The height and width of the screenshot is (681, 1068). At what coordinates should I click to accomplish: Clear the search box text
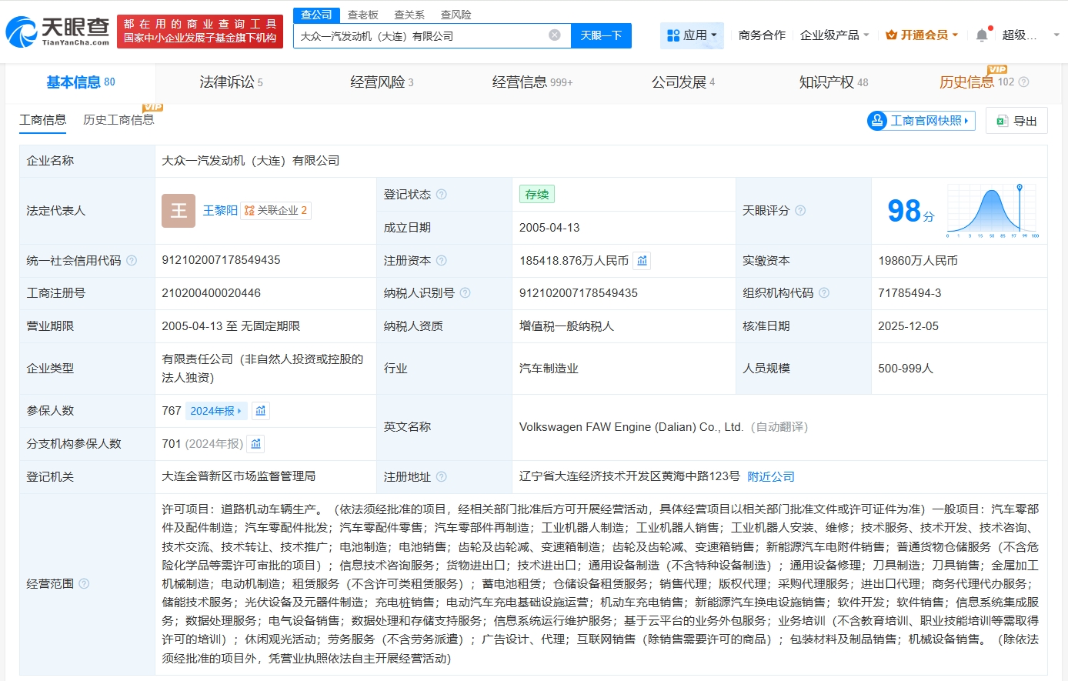[554, 35]
